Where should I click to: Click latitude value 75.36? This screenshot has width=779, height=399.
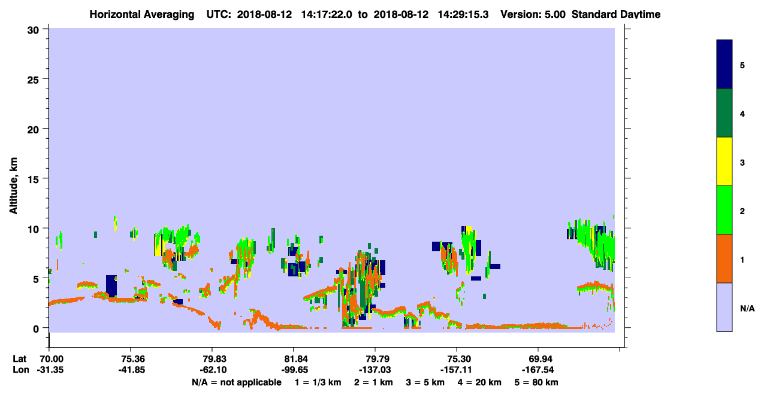pyautogui.click(x=131, y=359)
